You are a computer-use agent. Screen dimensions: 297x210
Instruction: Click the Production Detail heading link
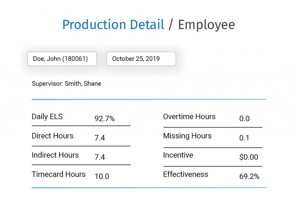point(113,25)
